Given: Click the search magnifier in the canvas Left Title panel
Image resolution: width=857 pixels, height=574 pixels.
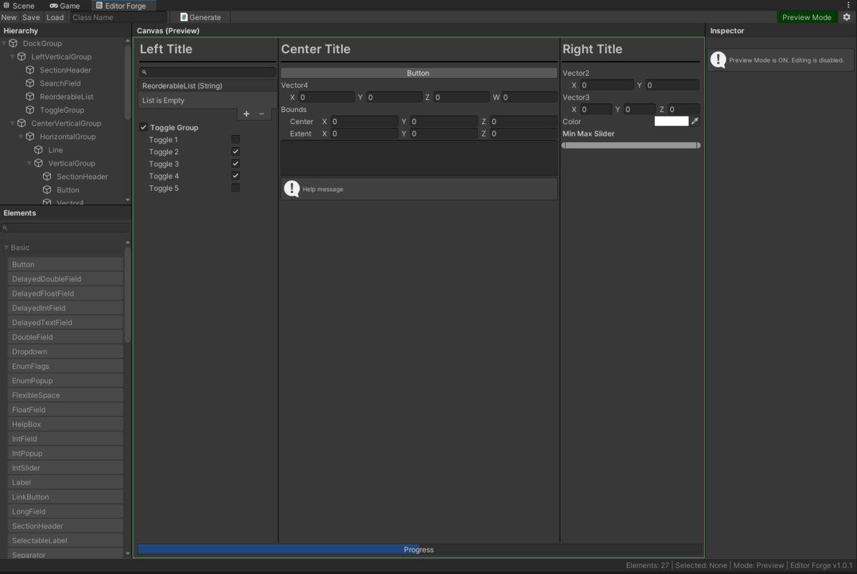Looking at the screenshot, I should (144, 72).
